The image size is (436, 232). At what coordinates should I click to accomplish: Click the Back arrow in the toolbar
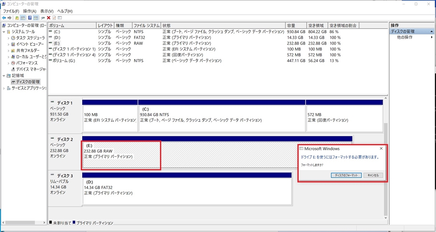pyautogui.click(x=4, y=18)
